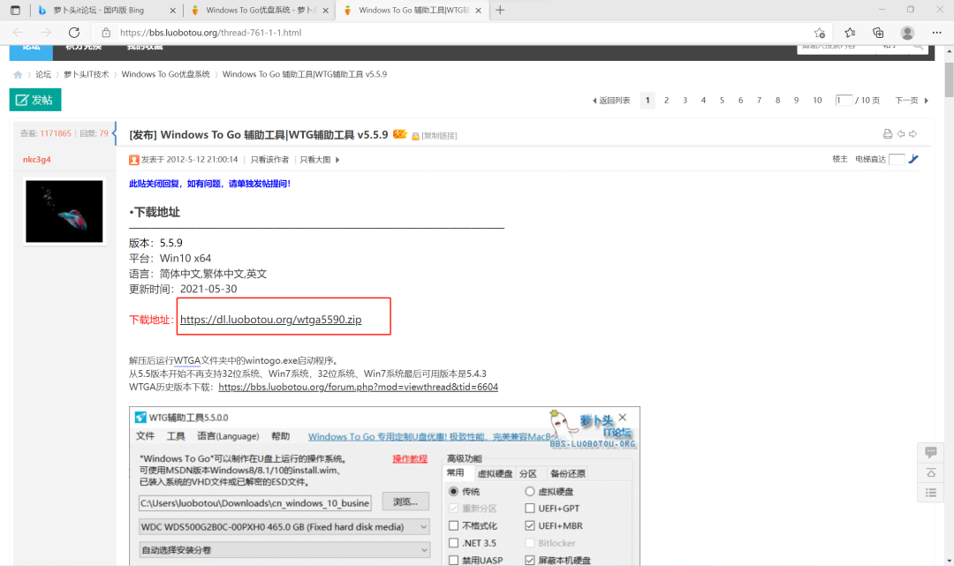The width and height of the screenshot is (954, 566).
Task: Click the browser back arrow
Action: 18,32
